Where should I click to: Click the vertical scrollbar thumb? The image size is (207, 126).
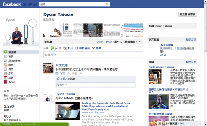click(206, 27)
